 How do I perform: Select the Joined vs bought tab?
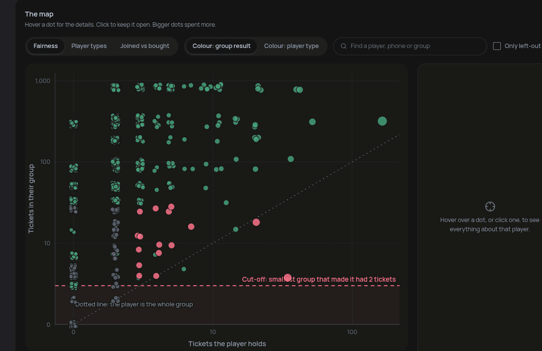pyautogui.click(x=144, y=46)
